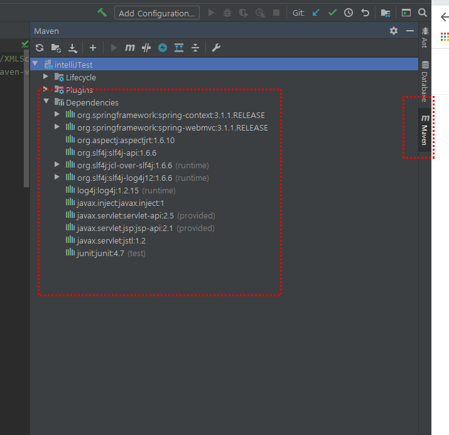Select spring-webmvc:3.1.1.RELEASE entry

coord(173,128)
